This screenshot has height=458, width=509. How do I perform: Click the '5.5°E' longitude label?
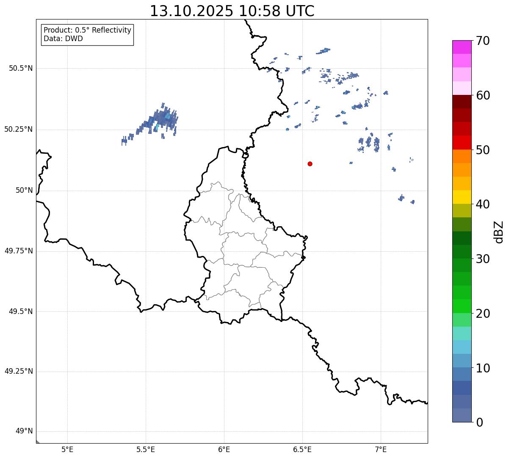146,449
